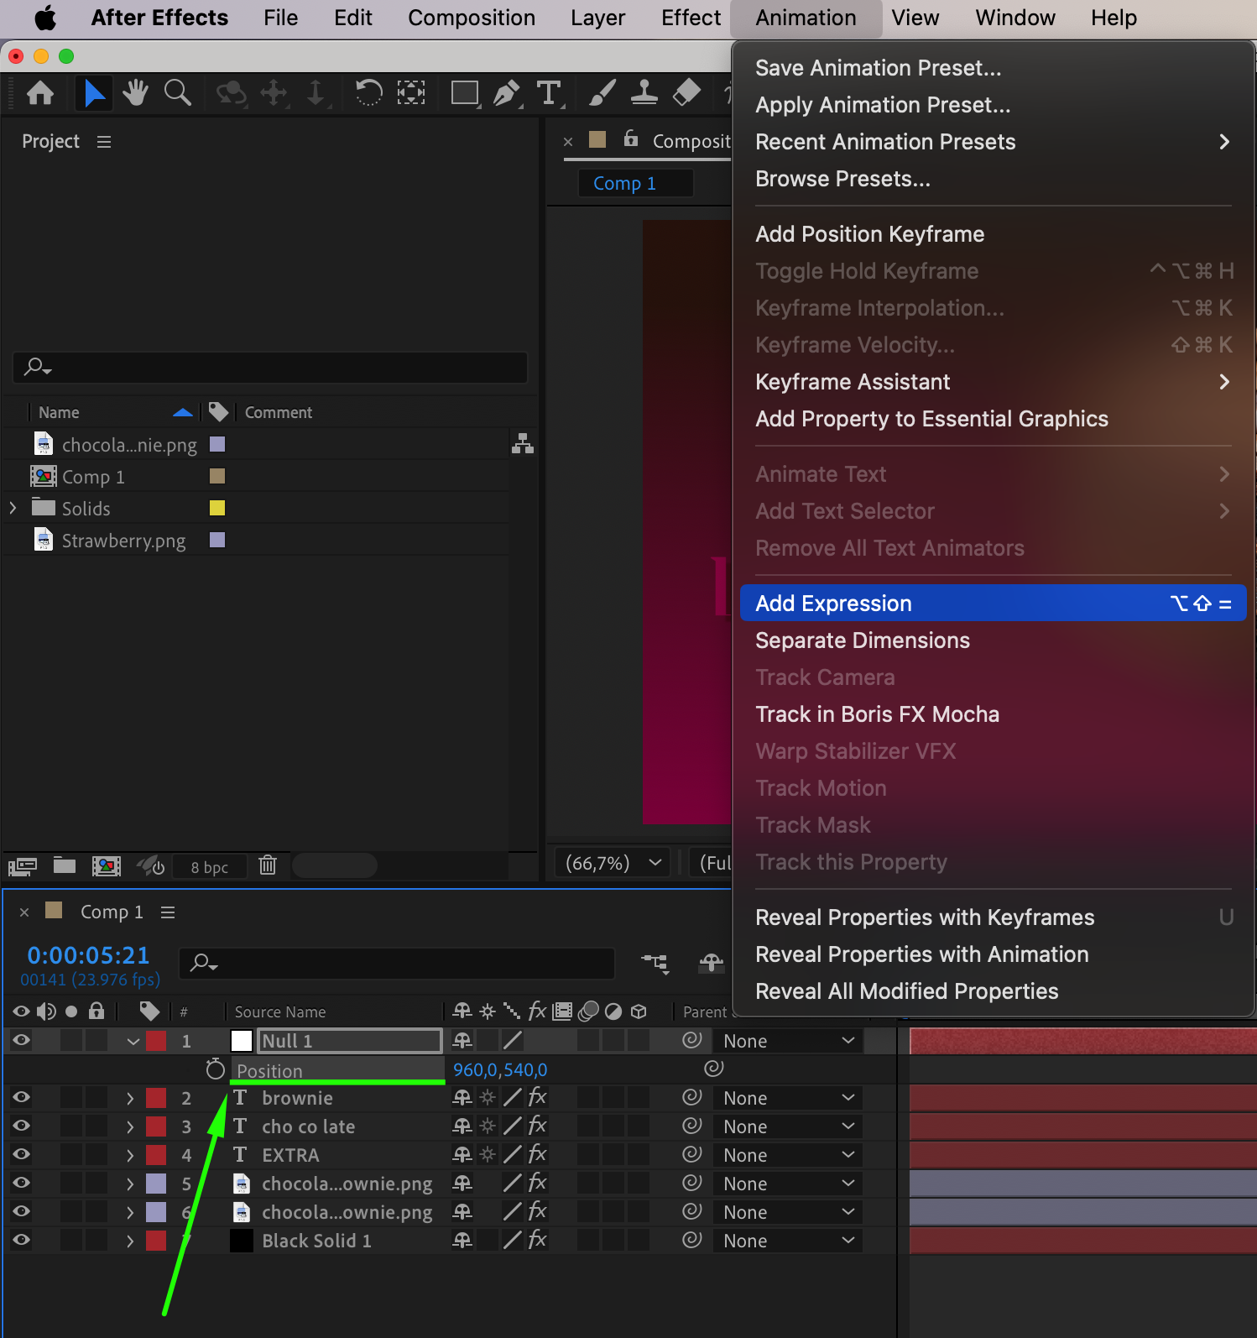
Task: Select the Clone Stamp tool
Action: (644, 92)
